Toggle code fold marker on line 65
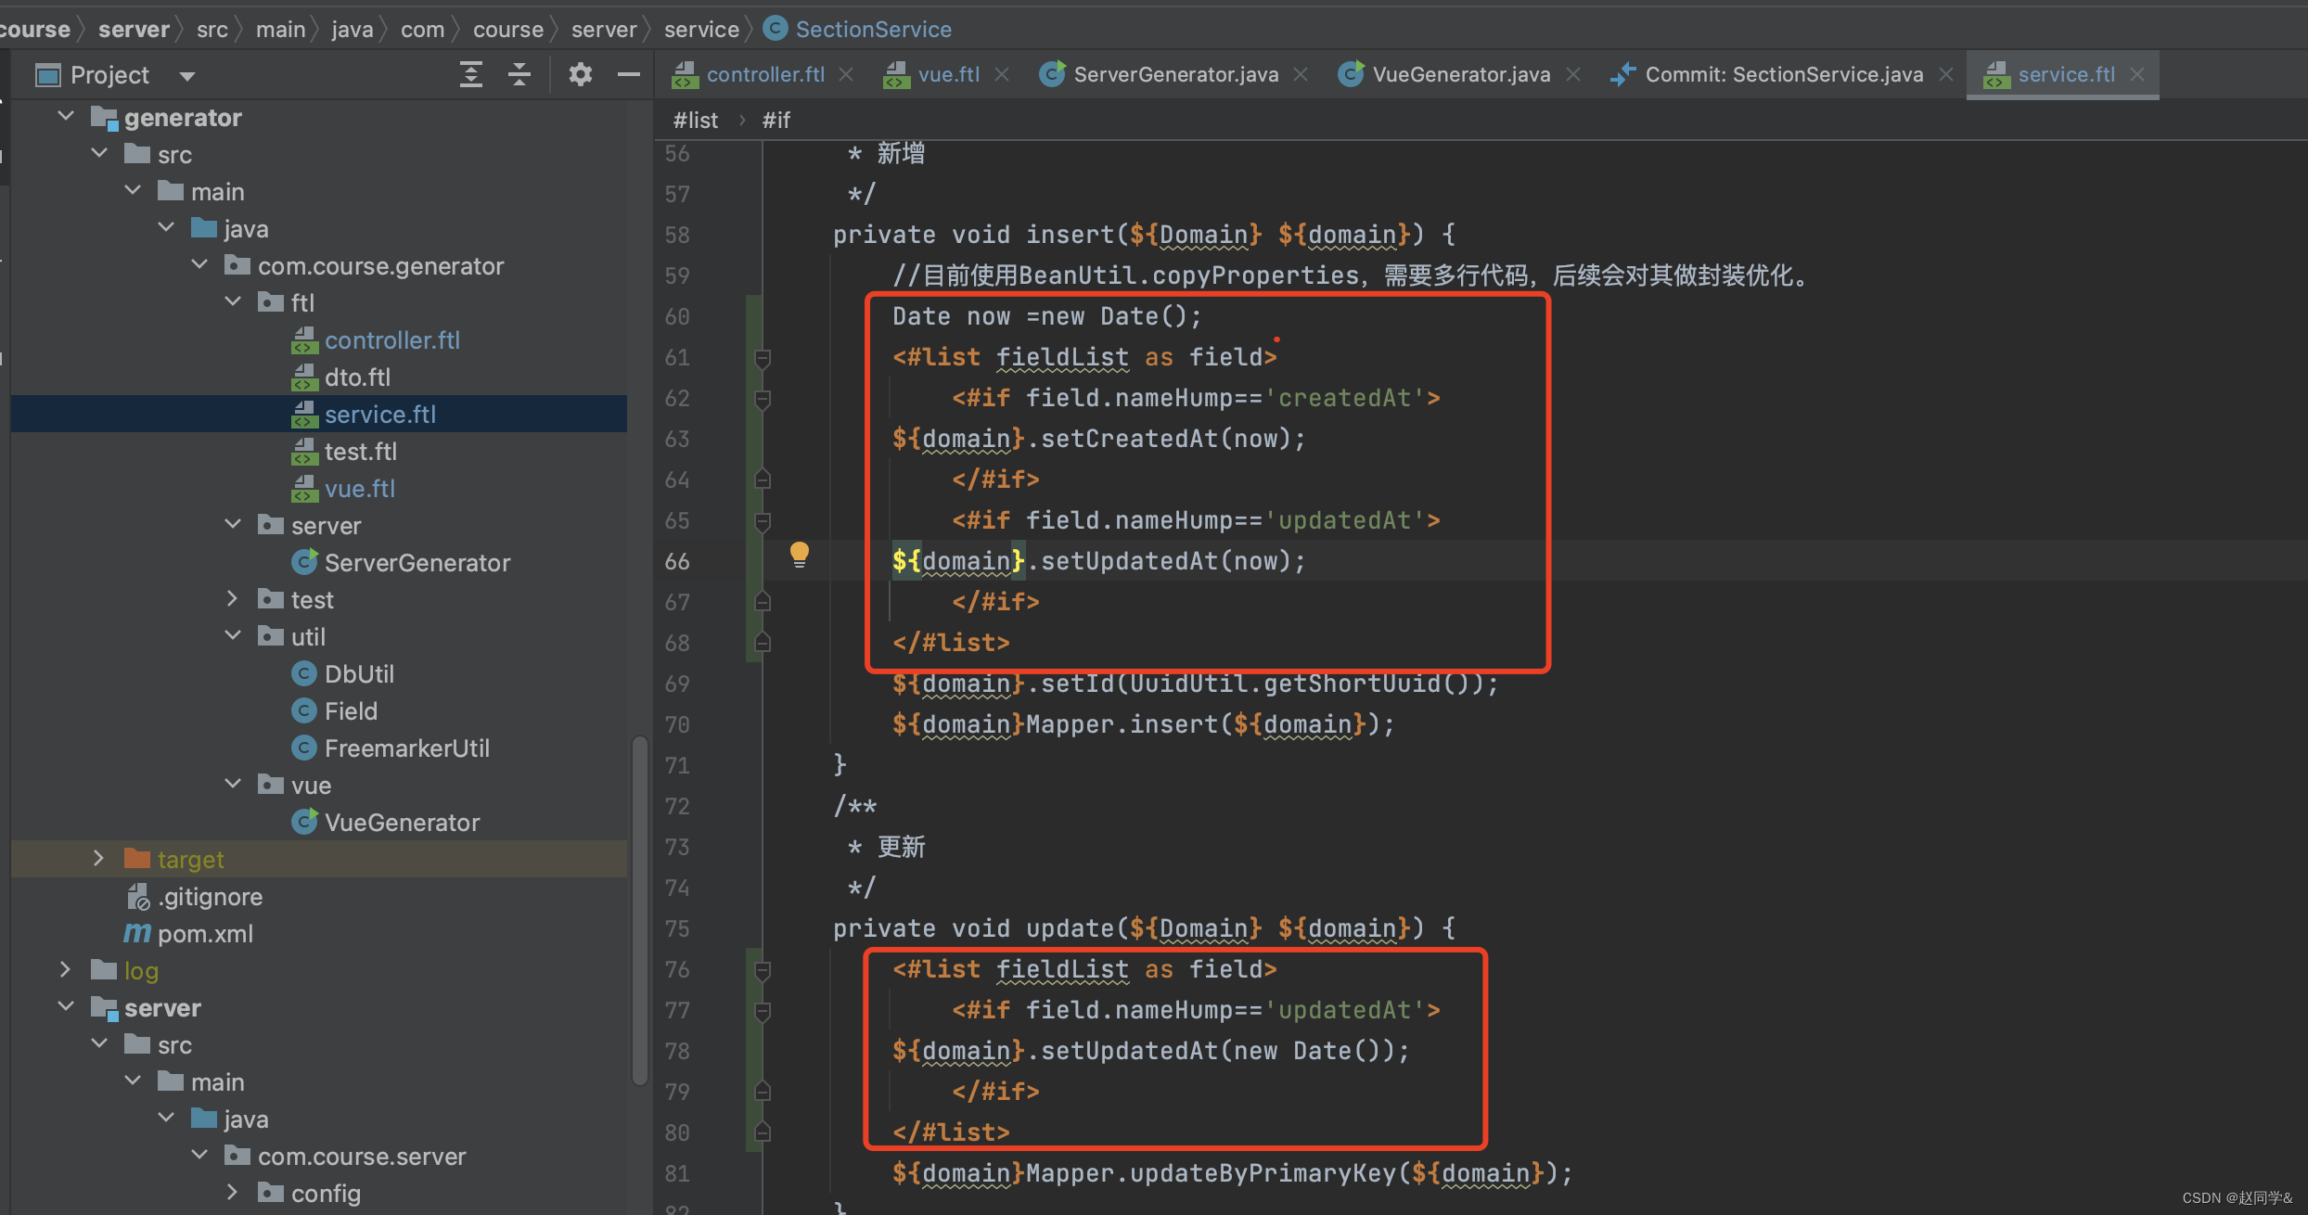The height and width of the screenshot is (1215, 2308). (763, 521)
